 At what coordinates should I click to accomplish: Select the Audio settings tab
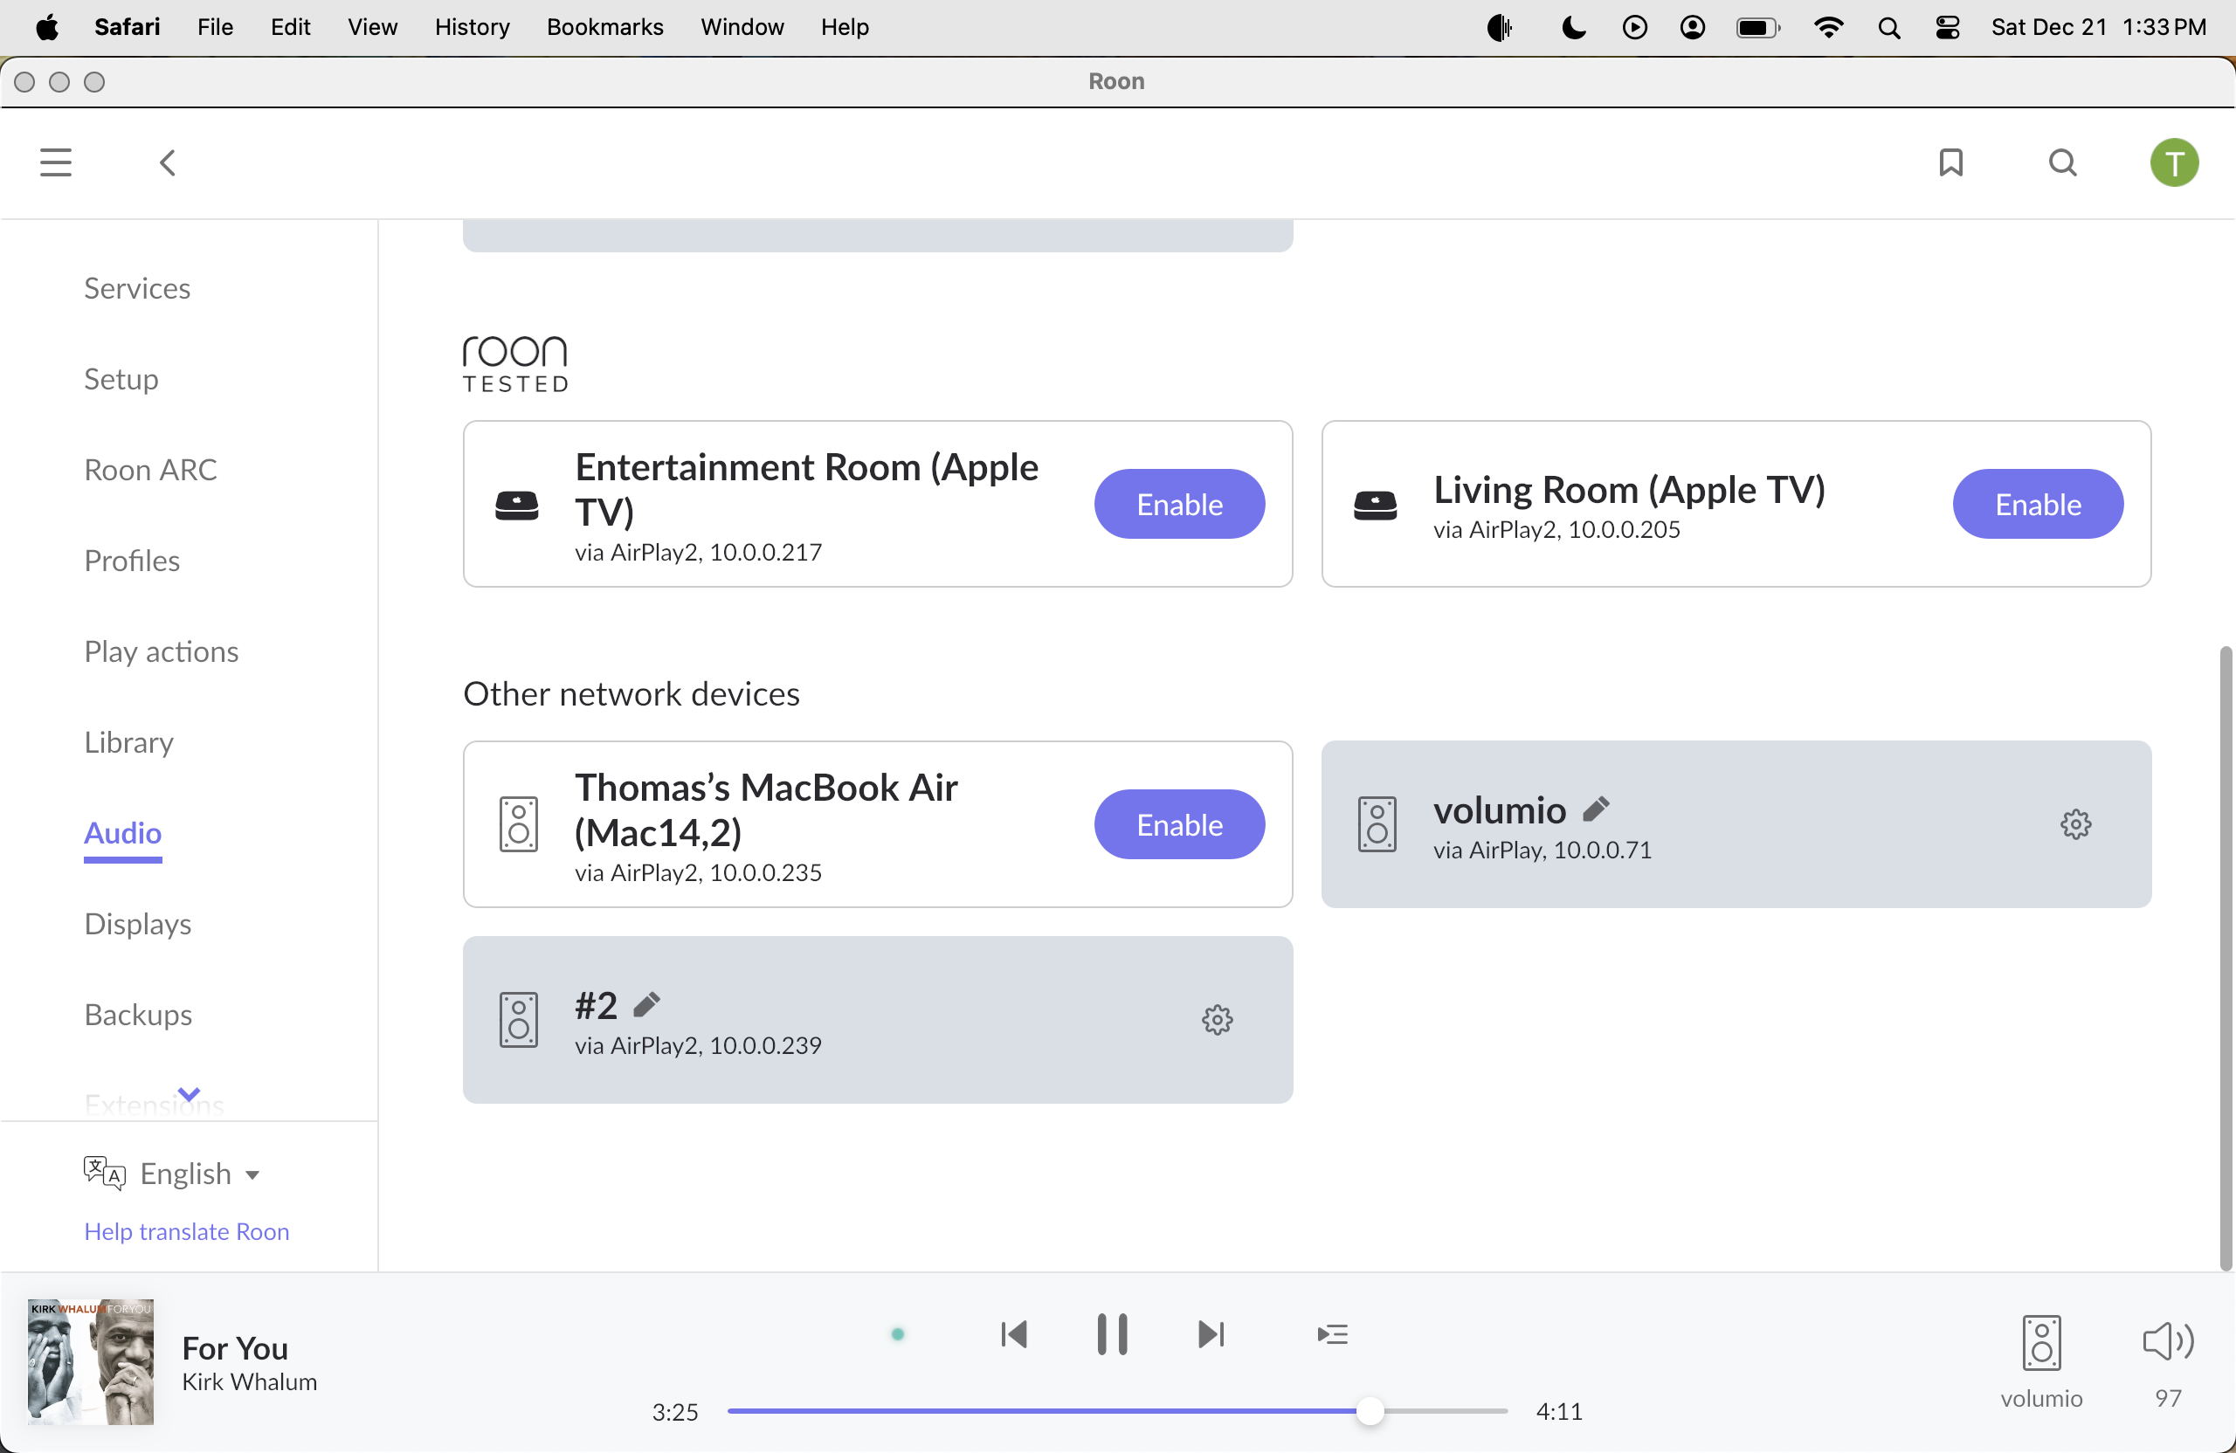point(122,833)
